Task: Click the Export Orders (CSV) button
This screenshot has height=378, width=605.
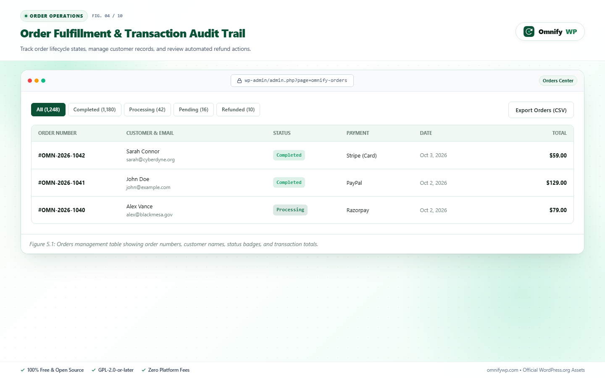Action: pyautogui.click(x=541, y=110)
